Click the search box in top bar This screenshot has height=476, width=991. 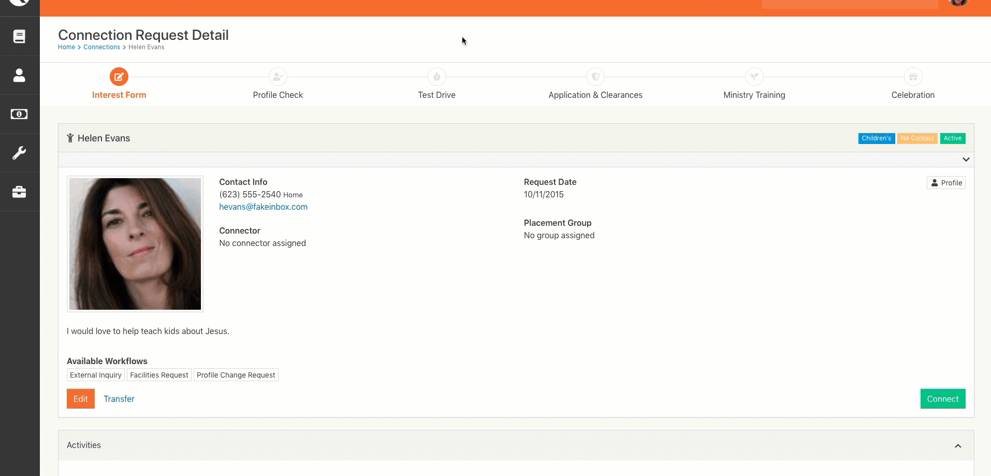click(x=850, y=4)
